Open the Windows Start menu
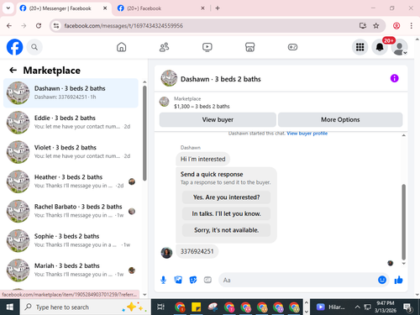 pos(10,307)
